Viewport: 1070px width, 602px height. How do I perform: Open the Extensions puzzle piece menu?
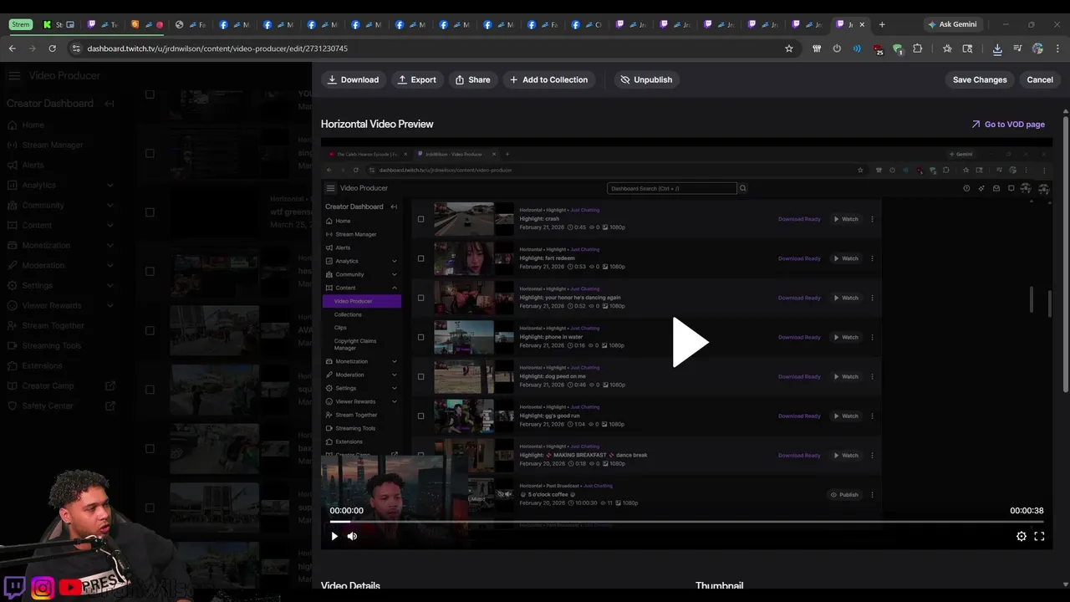917,48
